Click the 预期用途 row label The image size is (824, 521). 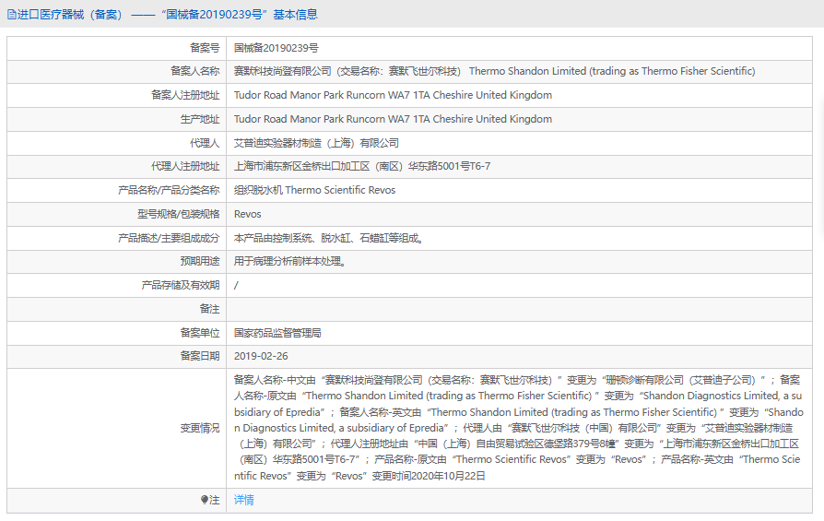(200, 261)
